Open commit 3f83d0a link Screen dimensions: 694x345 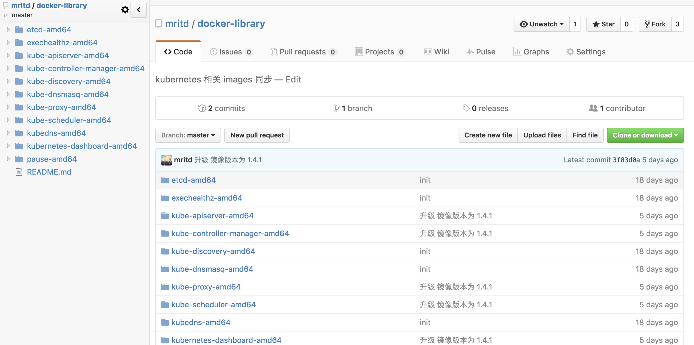pos(626,160)
